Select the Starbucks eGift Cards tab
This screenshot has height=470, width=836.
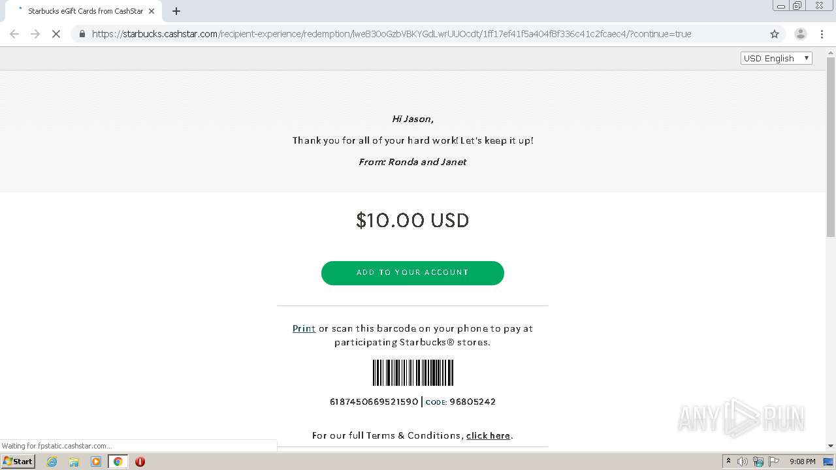pyautogui.click(x=82, y=11)
